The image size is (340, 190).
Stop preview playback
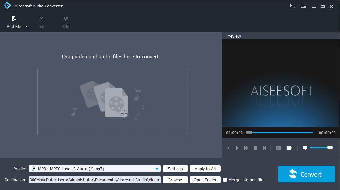pyautogui.click(x=255, y=148)
